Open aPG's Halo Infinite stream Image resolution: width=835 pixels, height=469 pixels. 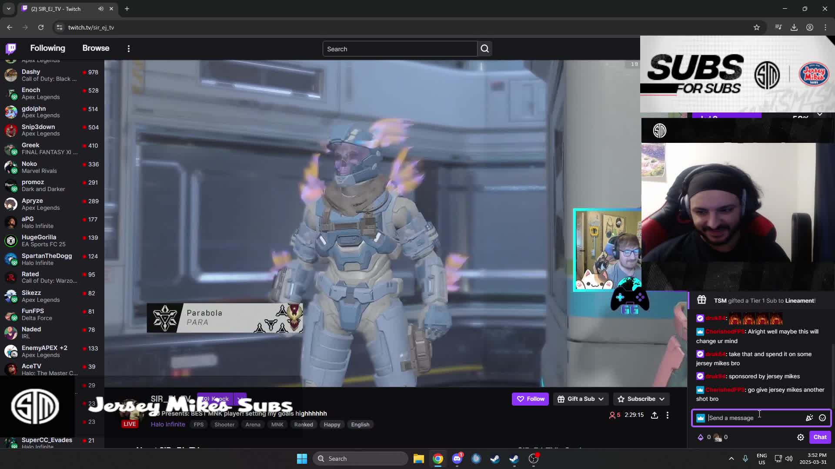pyautogui.click(x=52, y=222)
